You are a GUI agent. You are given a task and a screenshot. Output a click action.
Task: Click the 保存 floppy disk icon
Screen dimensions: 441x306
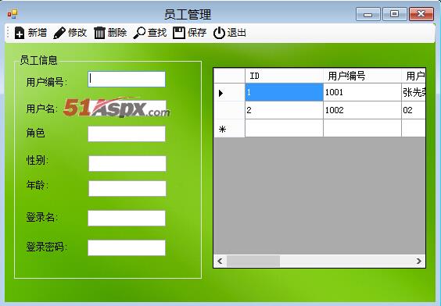pos(178,33)
